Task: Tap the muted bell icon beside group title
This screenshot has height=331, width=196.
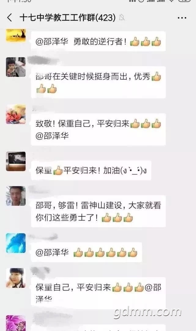Action: [x=122, y=17]
